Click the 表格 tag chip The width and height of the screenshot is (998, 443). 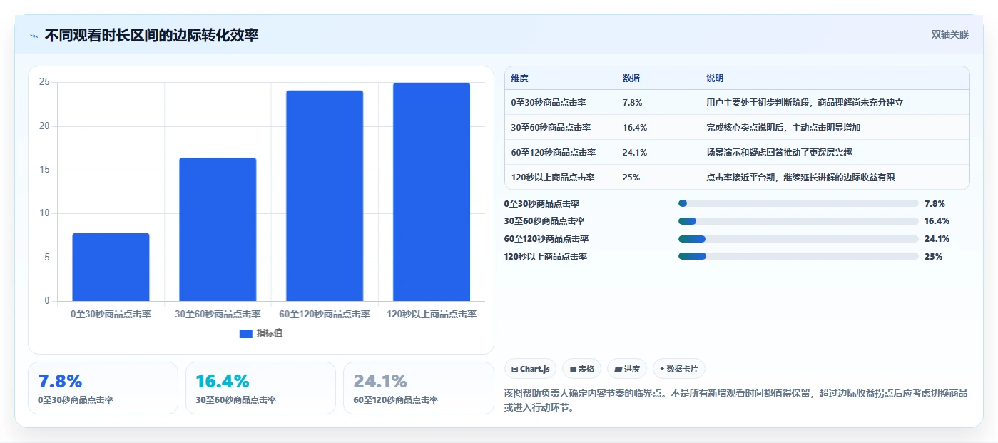click(x=581, y=369)
